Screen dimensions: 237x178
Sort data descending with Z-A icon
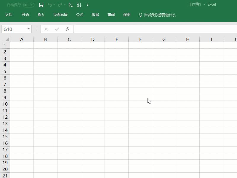[x=79, y=5]
